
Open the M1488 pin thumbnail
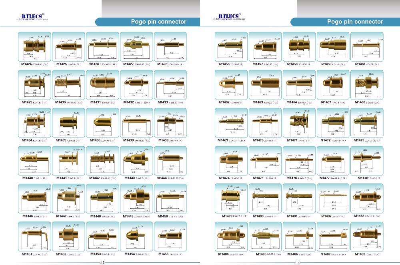[366, 236]
